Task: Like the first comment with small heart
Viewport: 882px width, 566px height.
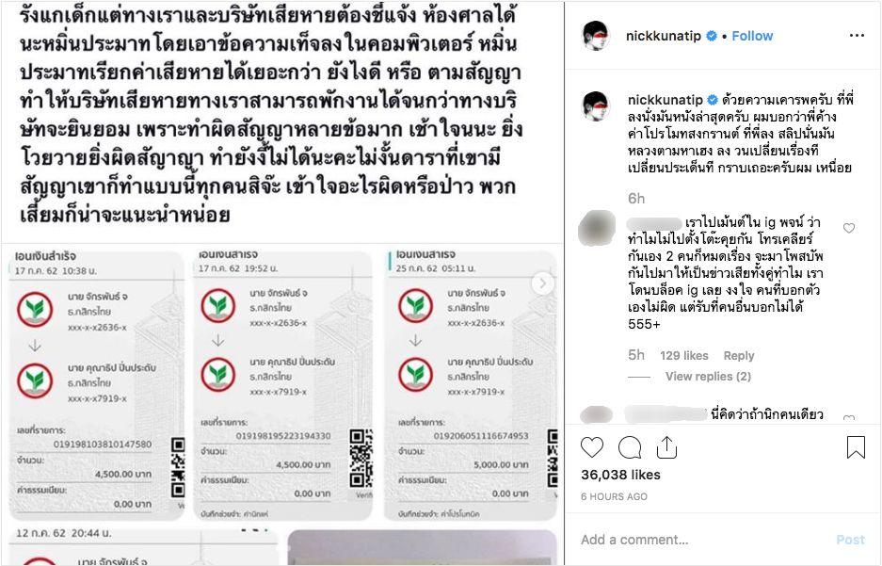Action: point(849,228)
